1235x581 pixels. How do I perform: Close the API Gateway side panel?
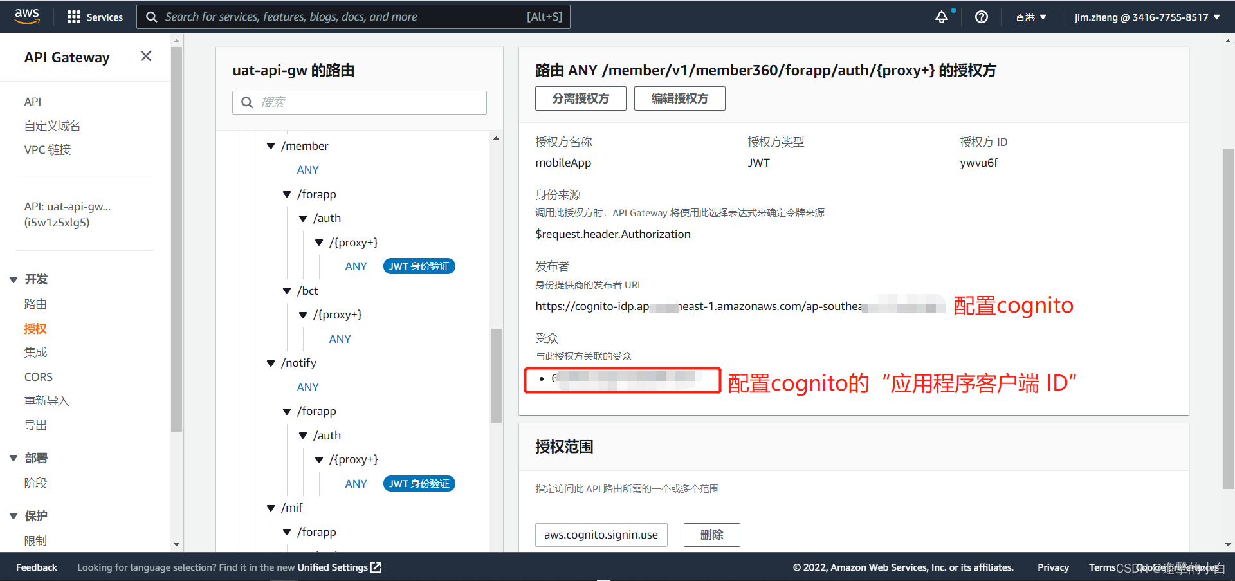(x=146, y=57)
